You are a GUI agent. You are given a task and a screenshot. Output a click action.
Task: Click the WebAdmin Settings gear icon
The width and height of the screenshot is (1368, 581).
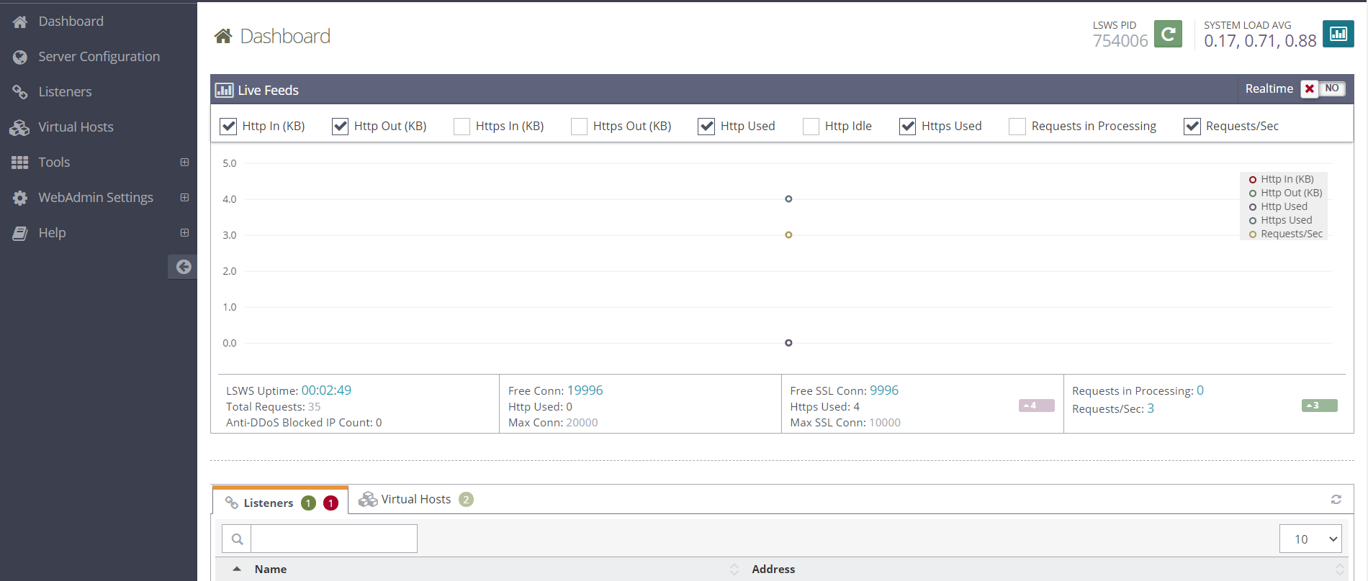pyautogui.click(x=20, y=198)
